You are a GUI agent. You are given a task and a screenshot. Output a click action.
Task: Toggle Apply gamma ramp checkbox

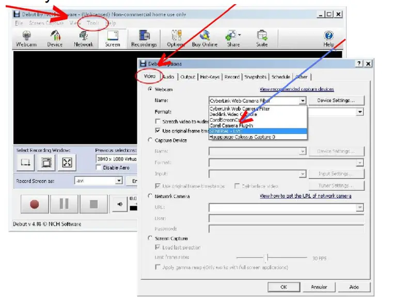pos(158,267)
